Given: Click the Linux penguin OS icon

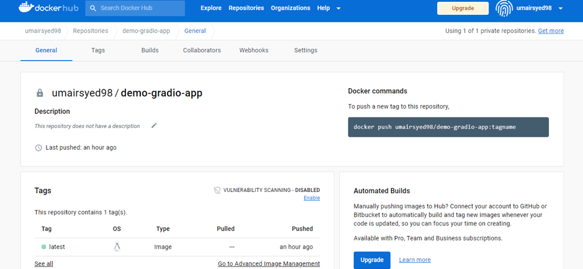Looking at the screenshot, I should pyautogui.click(x=117, y=247).
